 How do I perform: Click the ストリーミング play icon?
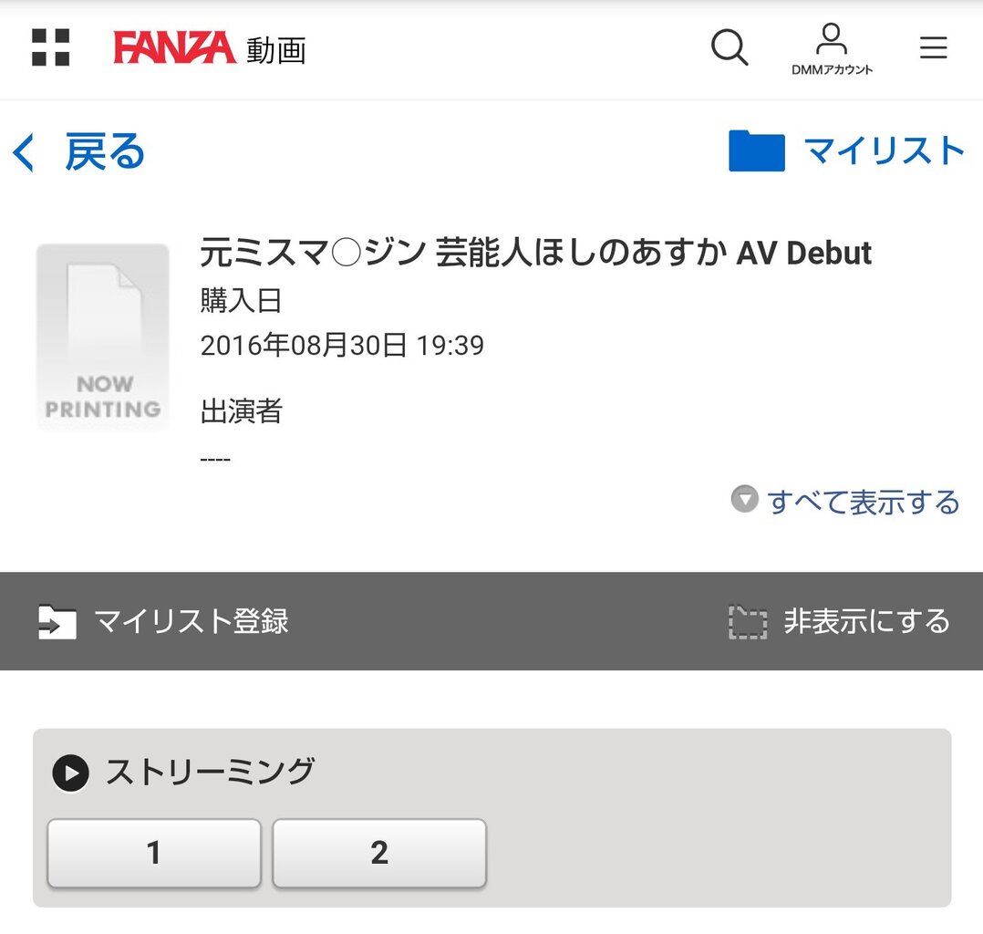(x=70, y=773)
